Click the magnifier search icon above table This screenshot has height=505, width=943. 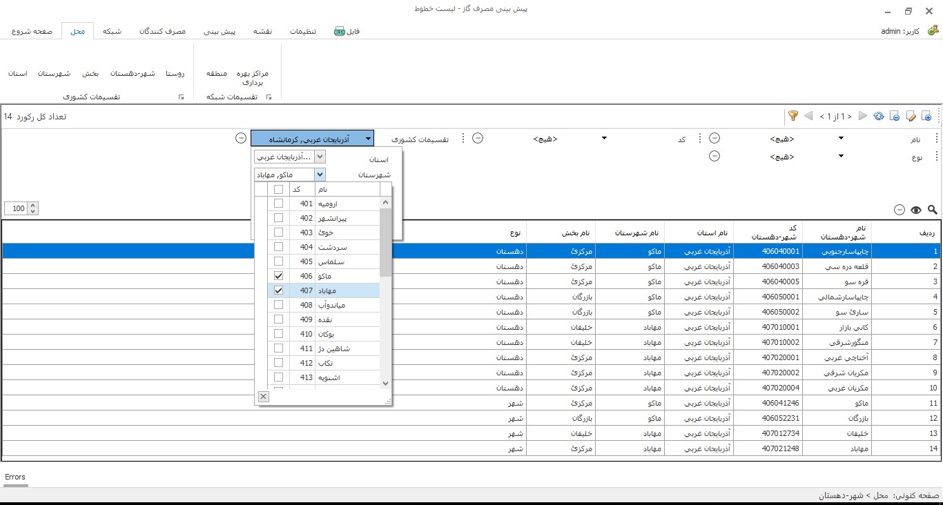point(932,210)
